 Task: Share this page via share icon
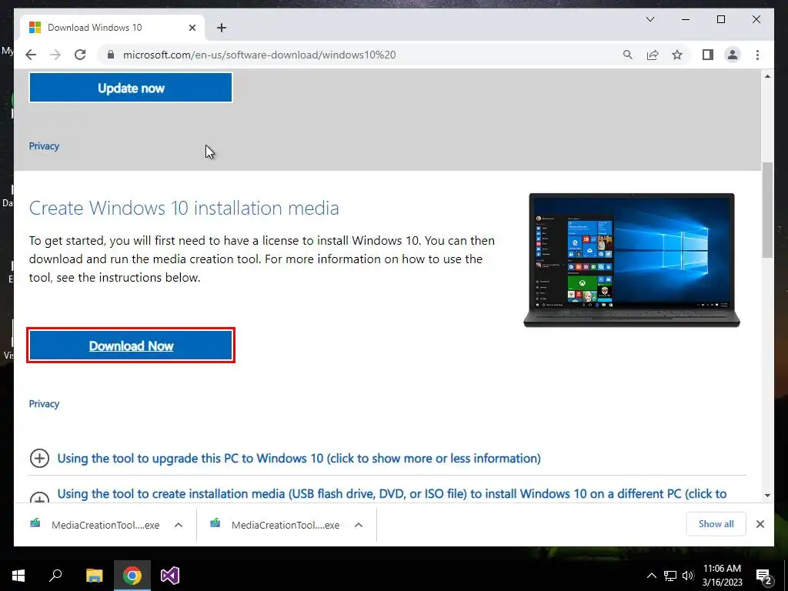click(653, 55)
